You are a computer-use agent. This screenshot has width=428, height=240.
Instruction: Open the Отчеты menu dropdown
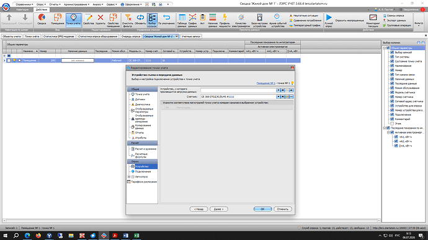click(55, 4)
